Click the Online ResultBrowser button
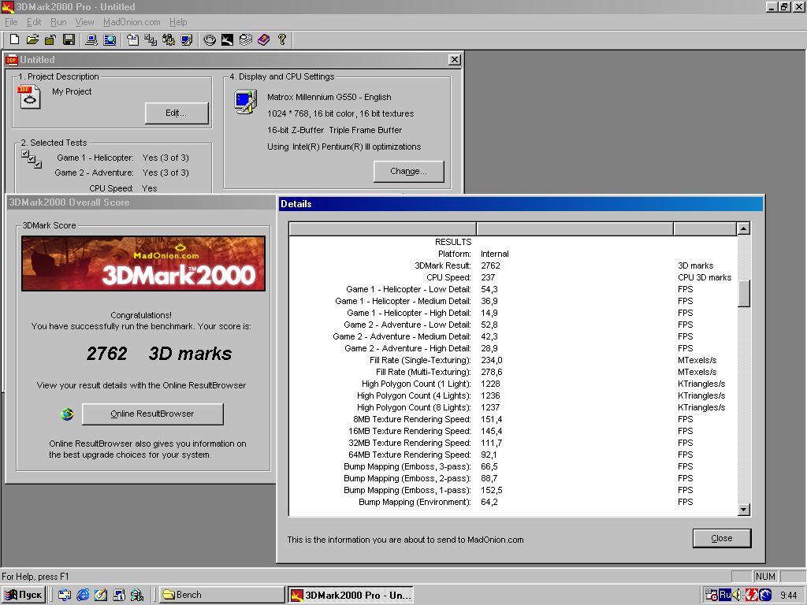Screen dimensions: 807x605 [152, 414]
